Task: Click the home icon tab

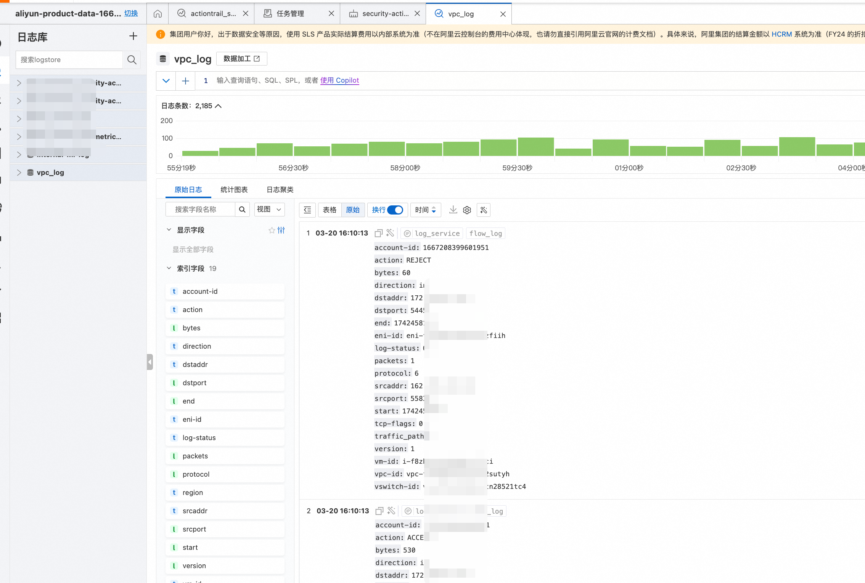Action: coord(158,14)
